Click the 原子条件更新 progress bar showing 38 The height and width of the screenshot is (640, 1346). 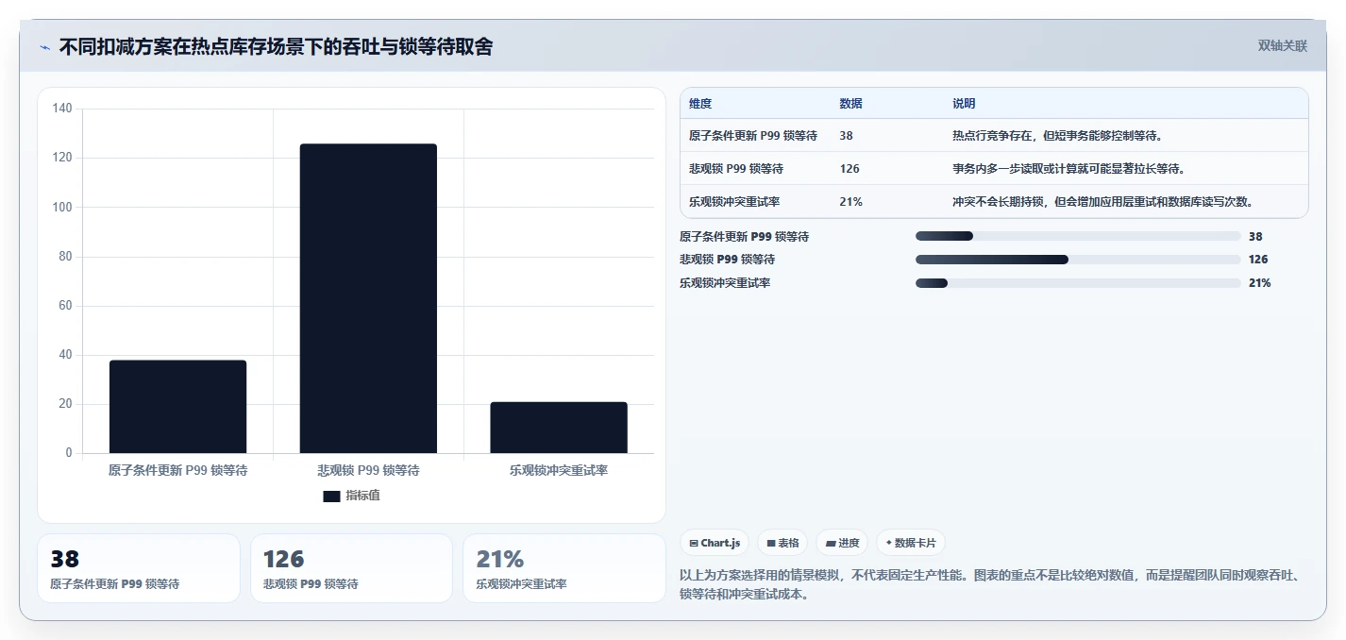pos(1078,236)
